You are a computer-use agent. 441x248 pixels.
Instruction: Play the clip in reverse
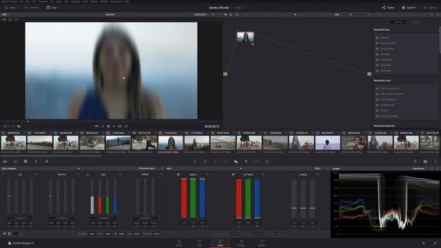point(103,127)
